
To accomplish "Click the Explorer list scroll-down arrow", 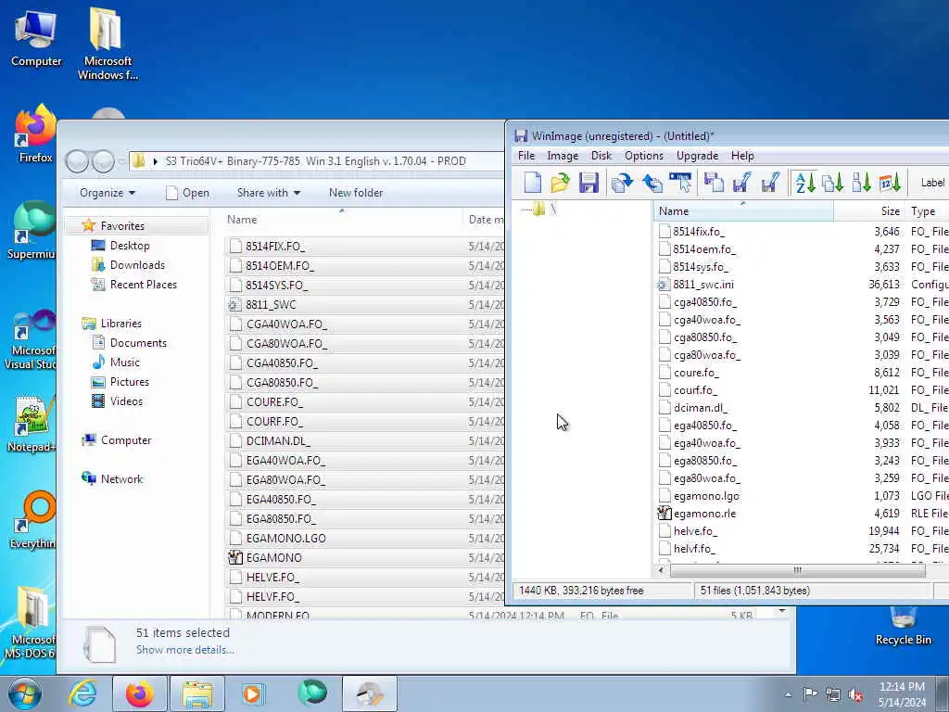I will point(782,612).
